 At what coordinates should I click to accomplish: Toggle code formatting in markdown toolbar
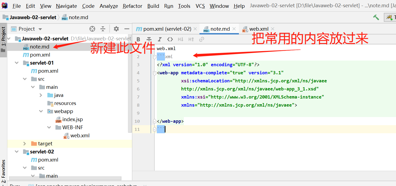point(170,39)
